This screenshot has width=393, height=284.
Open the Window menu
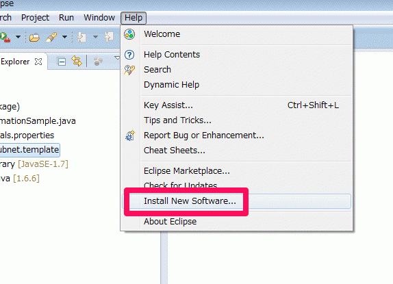[99, 18]
